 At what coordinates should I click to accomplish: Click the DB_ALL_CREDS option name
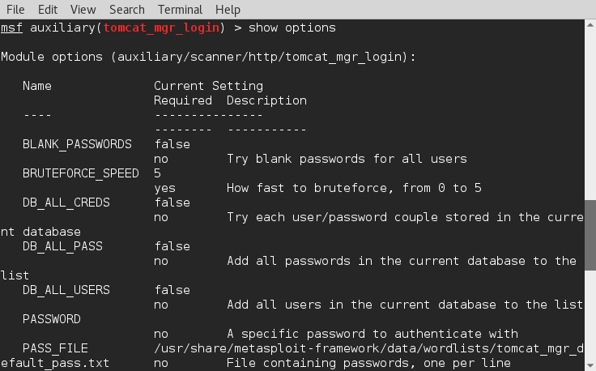66,203
